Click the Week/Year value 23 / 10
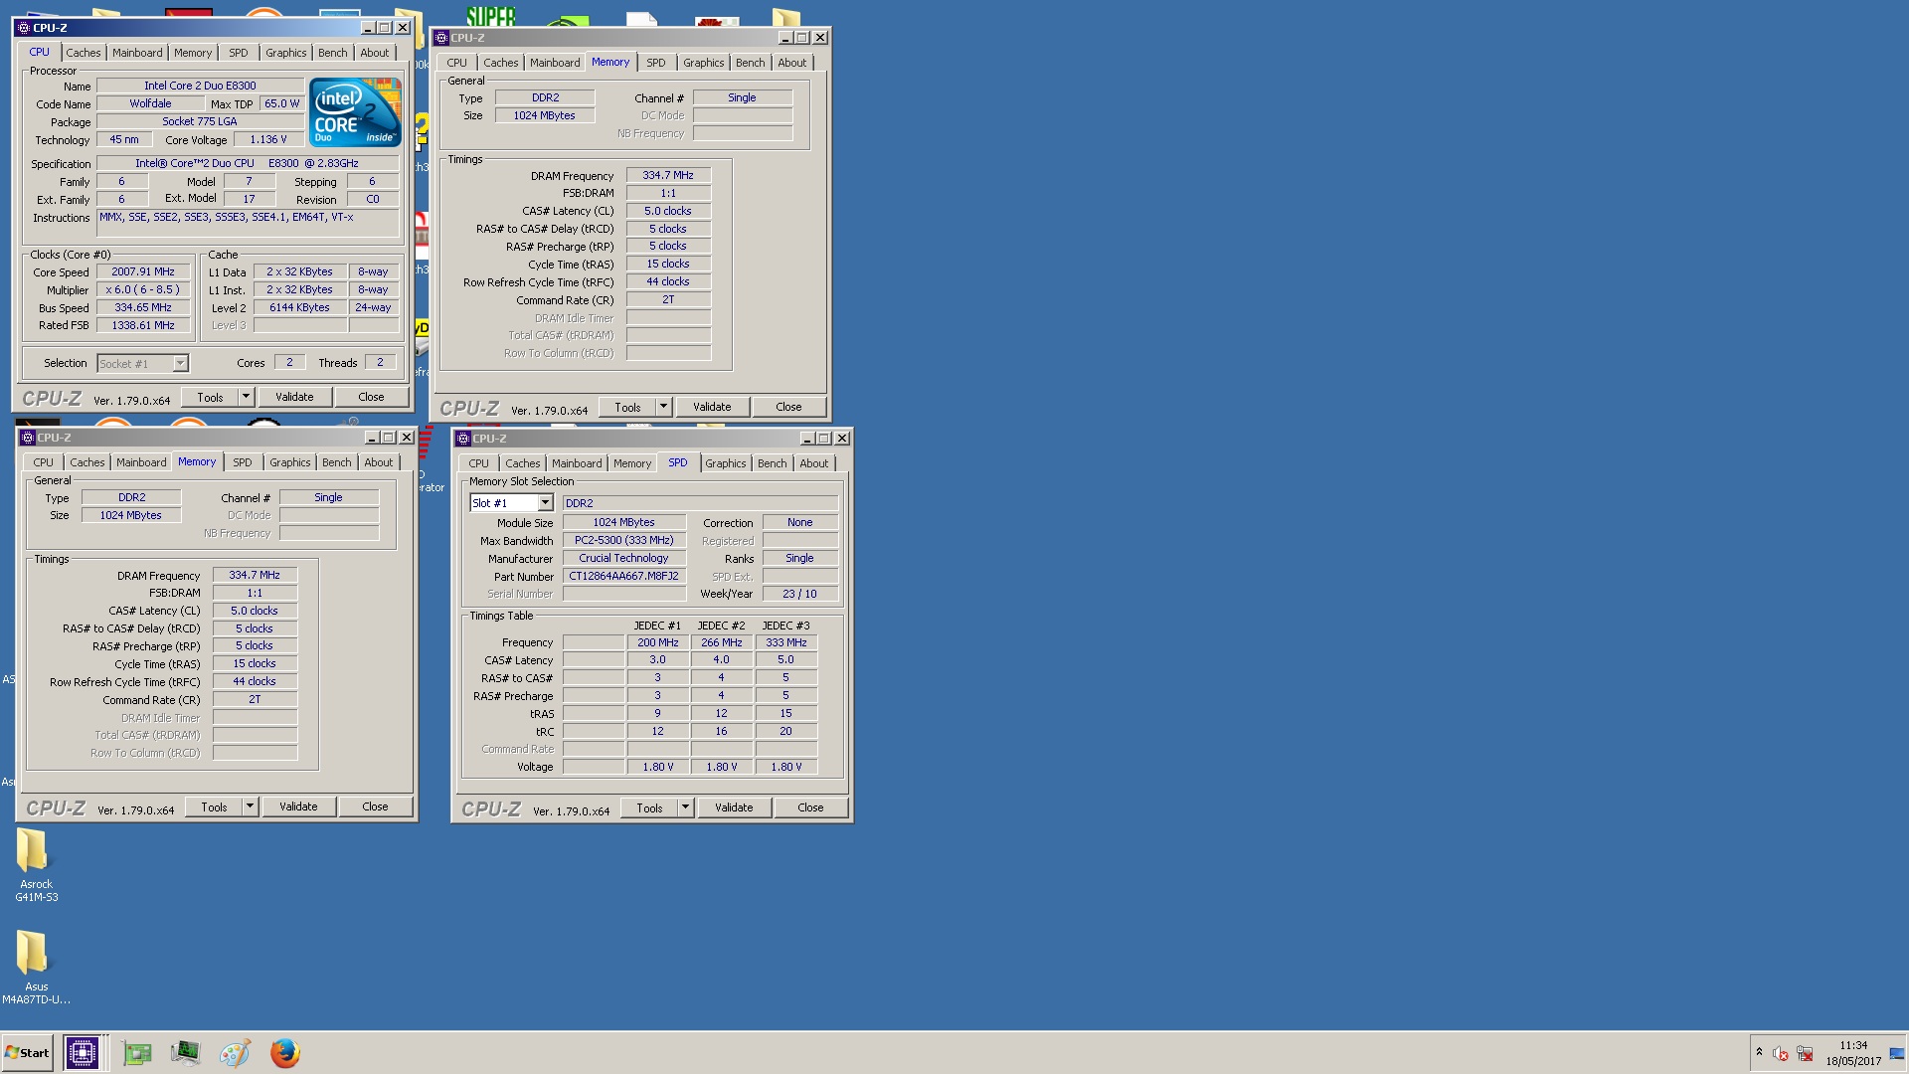Screen dimensions: 1909x1074 point(799,594)
